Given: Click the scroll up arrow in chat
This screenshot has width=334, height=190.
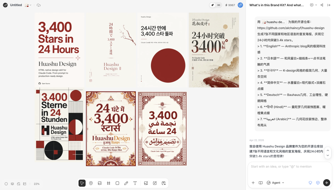Looking at the screenshot, I should click(x=328, y=150).
